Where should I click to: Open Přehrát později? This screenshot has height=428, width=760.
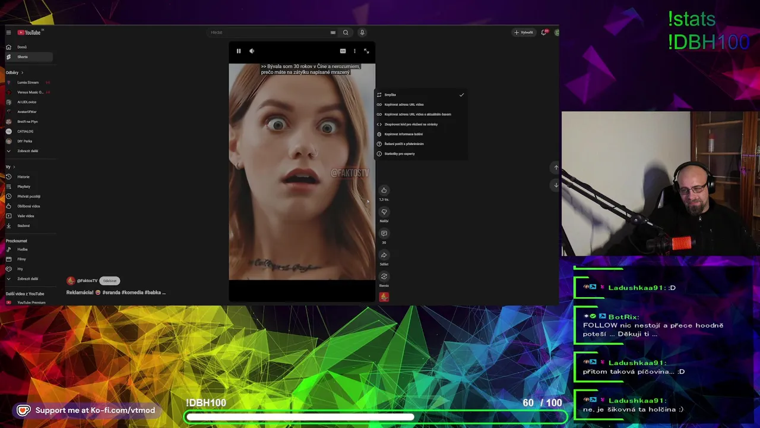point(28,197)
